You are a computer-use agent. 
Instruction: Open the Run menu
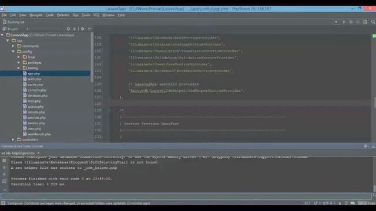click(76, 15)
